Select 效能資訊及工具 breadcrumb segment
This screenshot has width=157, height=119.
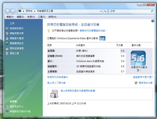tap(45, 11)
